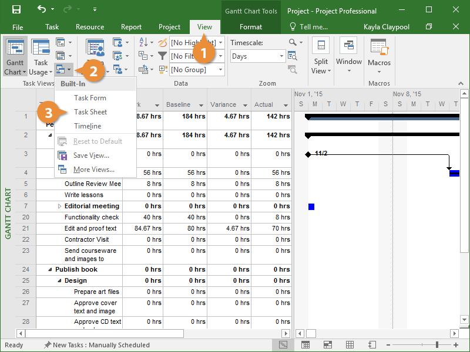Collapse the Publish book summary task
Viewport: 470px width, 352px height.
pyautogui.click(x=51, y=270)
